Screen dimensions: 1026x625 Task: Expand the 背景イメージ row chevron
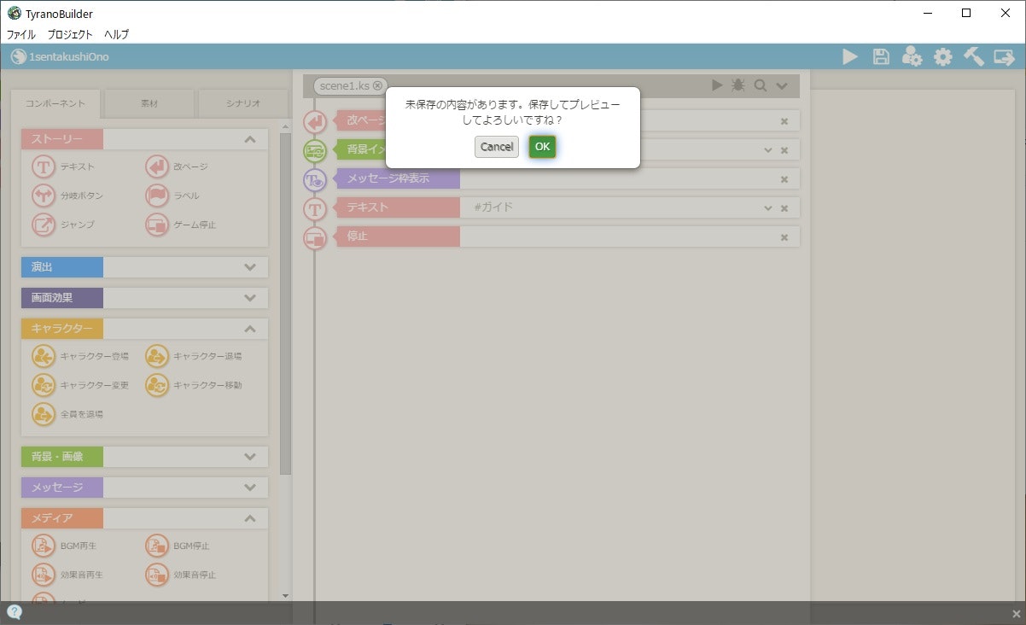pos(768,149)
